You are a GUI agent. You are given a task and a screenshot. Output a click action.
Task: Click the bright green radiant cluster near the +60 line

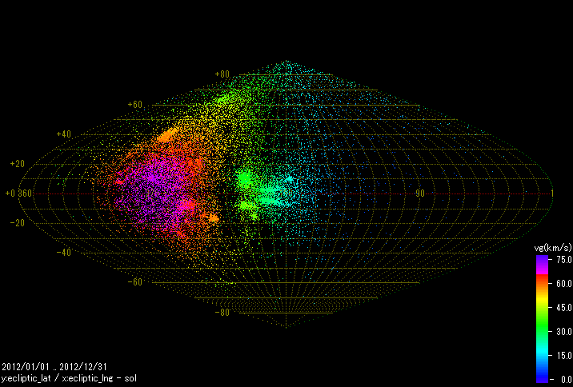click(x=223, y=99)
